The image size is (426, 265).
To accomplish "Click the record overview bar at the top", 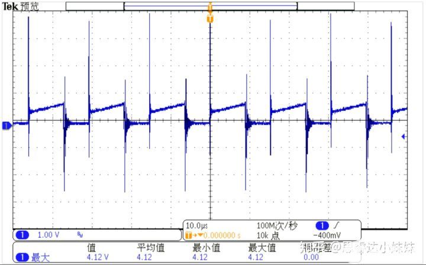I will (x=210, y=6).
